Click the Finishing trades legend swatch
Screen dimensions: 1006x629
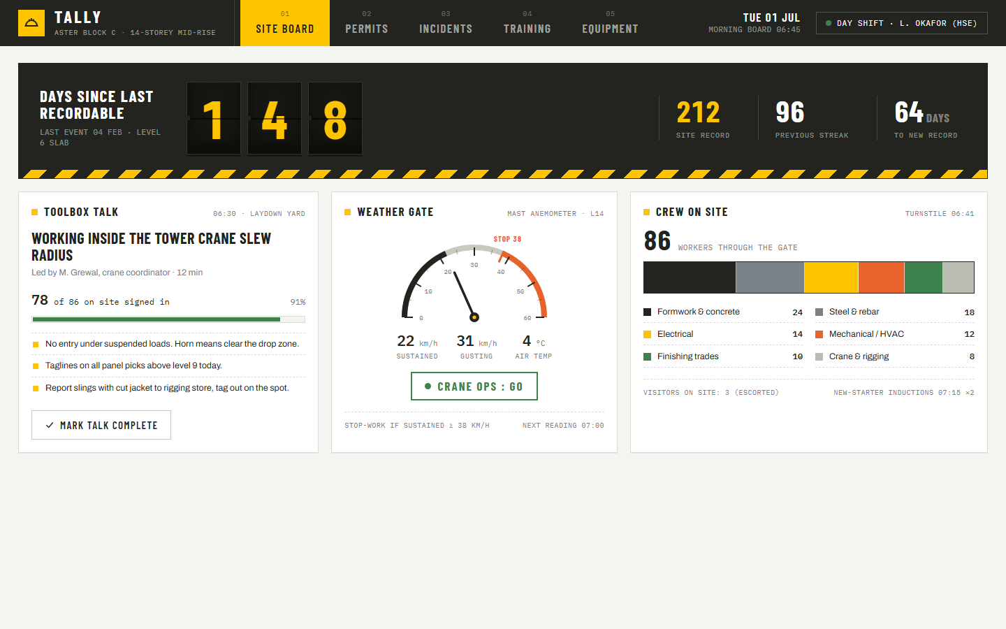click(x=647, y=357)
